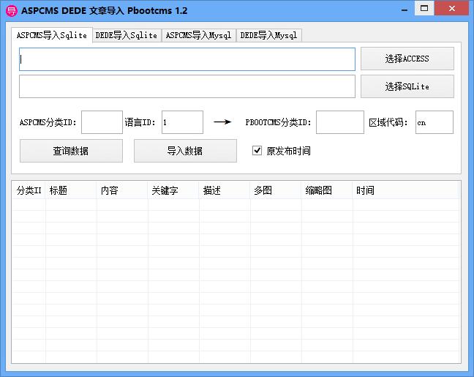The image size is (474, 377).
Task: Click the 选择SQLite button
Action: [407, 86]
